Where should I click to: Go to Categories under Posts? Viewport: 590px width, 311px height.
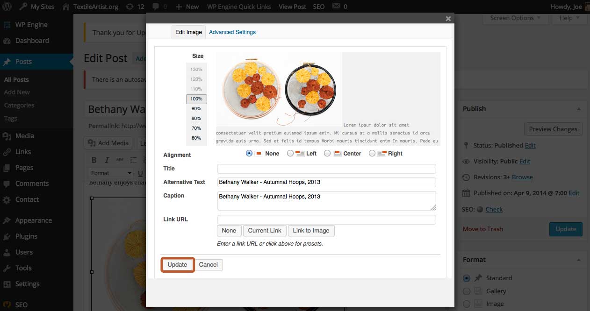pyautogui.click(x=19, y=106)
